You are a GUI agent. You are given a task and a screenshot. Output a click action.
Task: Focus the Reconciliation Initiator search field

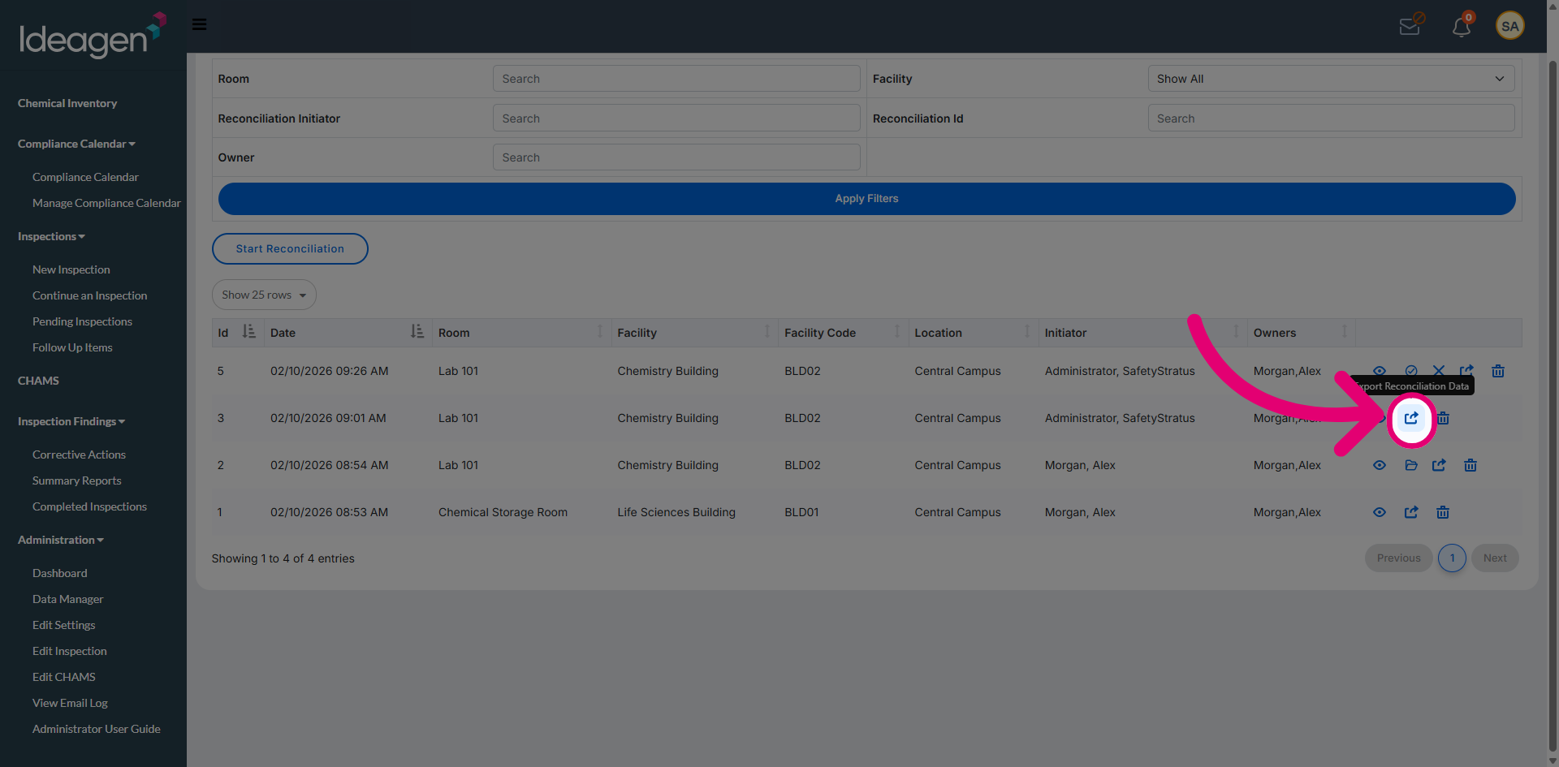click(x=676, y=118)
